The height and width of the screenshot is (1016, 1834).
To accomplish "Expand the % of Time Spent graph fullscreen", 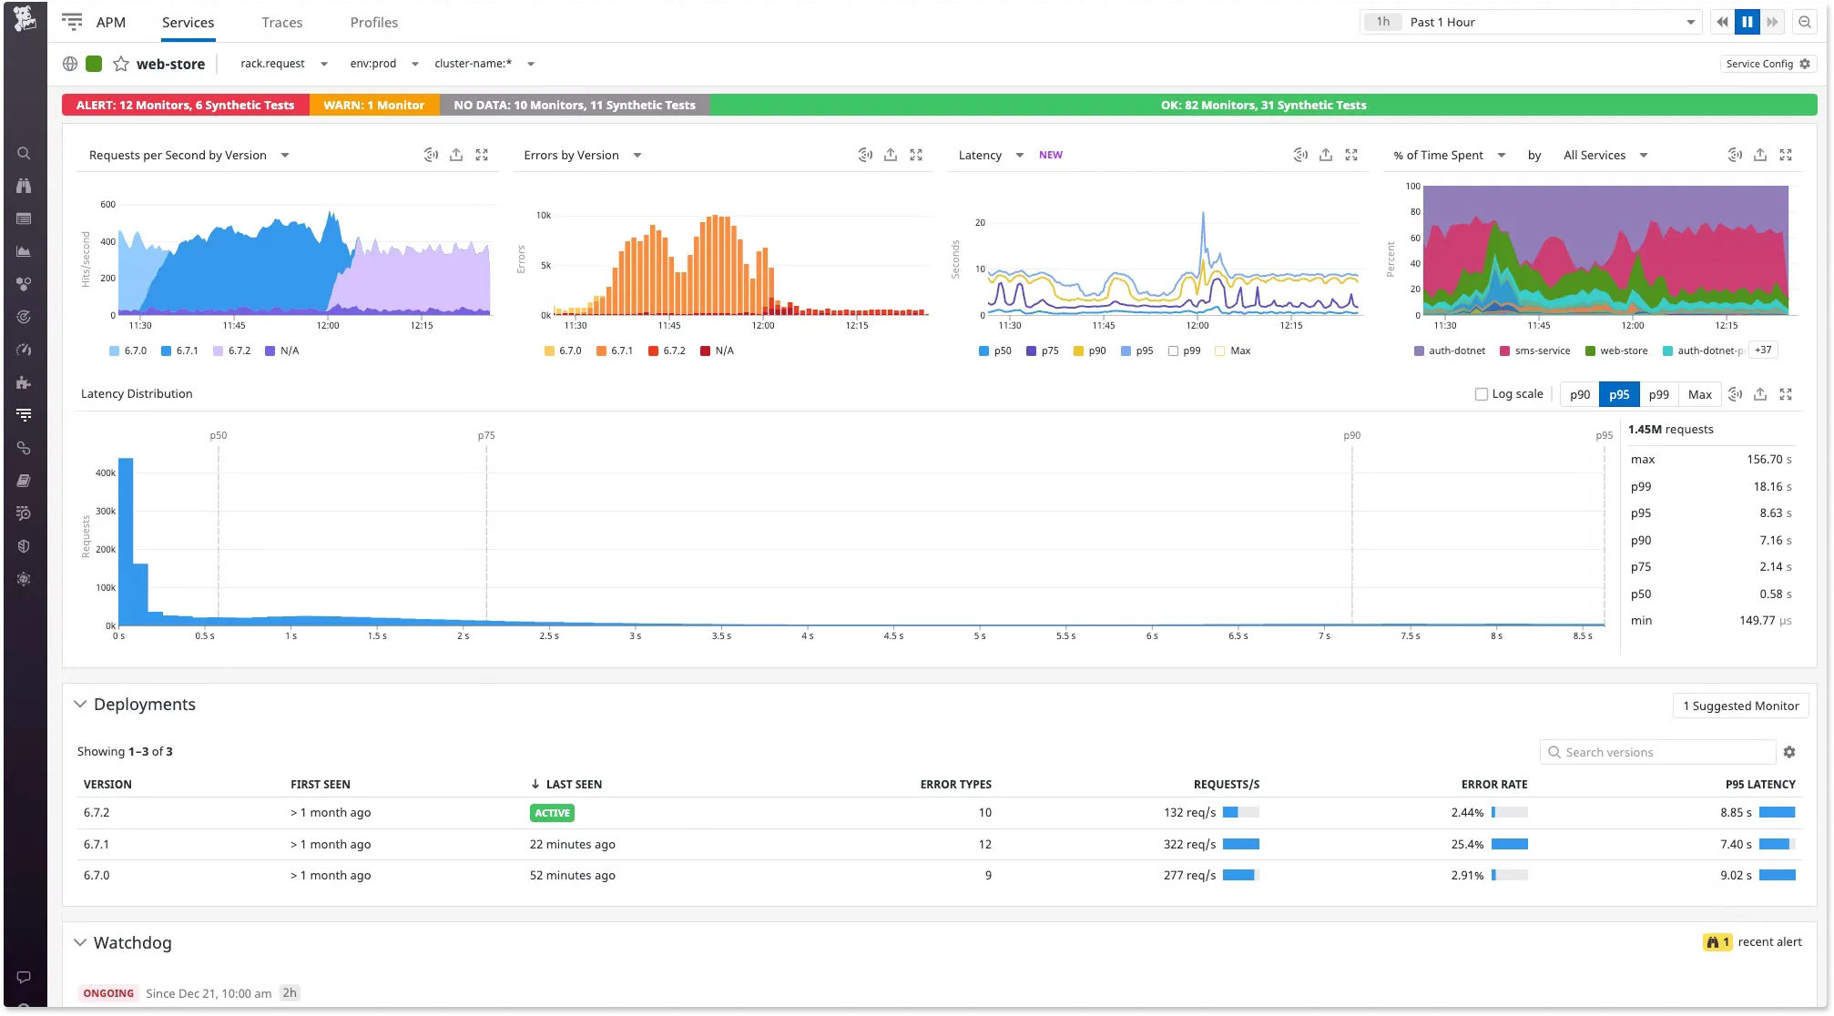I will pyautogui.click(x=1786, y=155).
